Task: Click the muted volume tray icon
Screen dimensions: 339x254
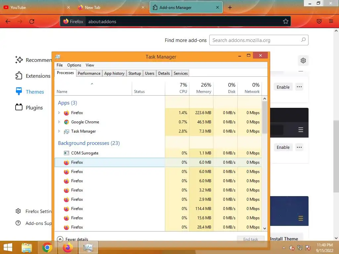Action: point(292,248)
